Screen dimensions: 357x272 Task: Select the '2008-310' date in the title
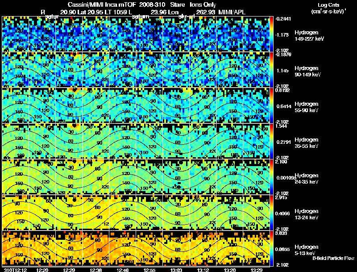152,5
